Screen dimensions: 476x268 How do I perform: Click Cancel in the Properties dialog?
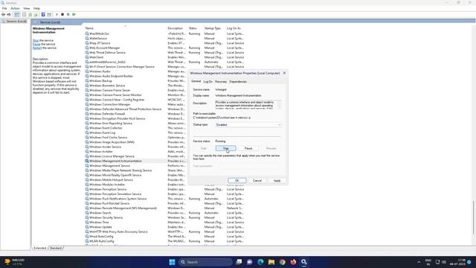pyautogui.click(x=257, y=180)
